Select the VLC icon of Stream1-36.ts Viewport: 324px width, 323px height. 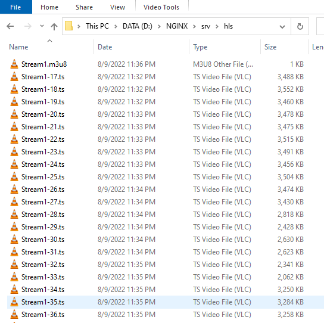click(14, 314)
